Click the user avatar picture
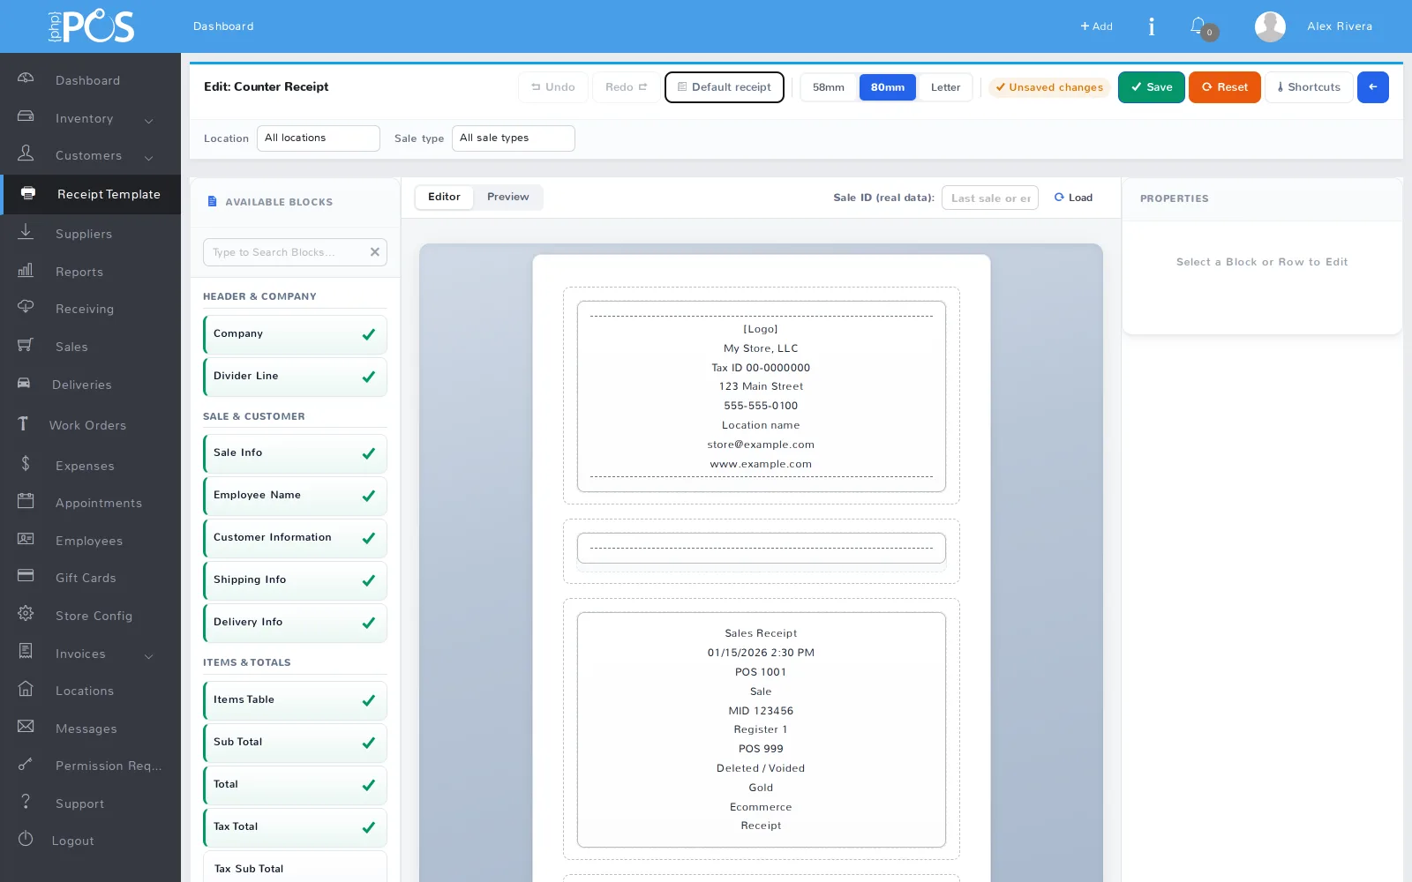 1270,26
